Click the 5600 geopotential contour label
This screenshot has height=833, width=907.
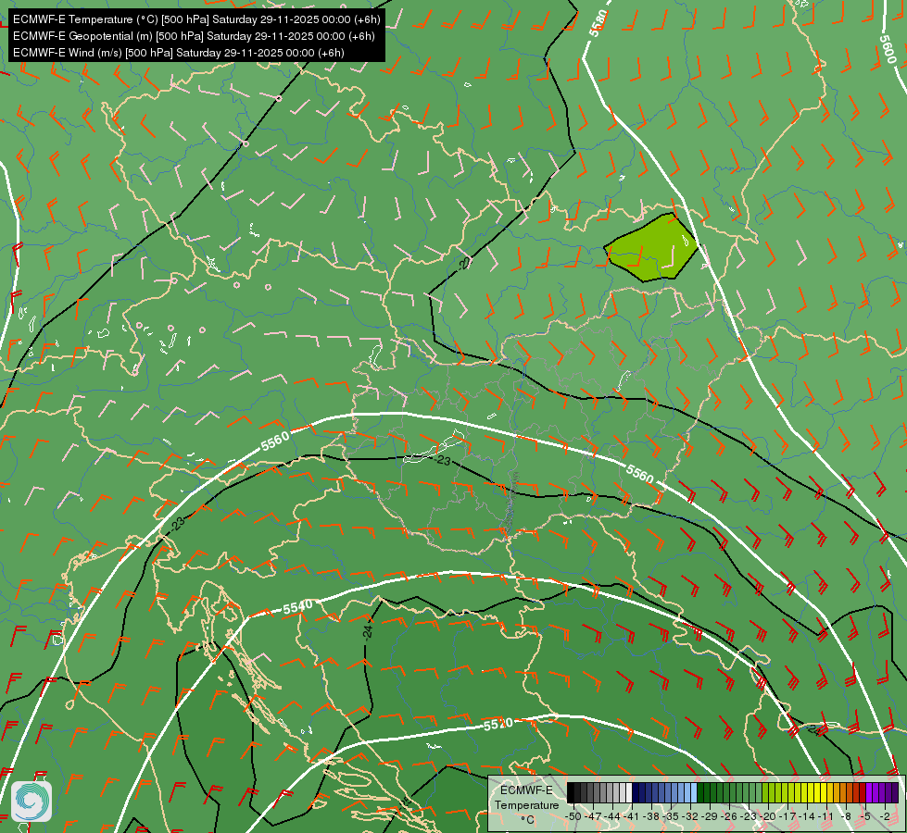(x=888, y=49)
